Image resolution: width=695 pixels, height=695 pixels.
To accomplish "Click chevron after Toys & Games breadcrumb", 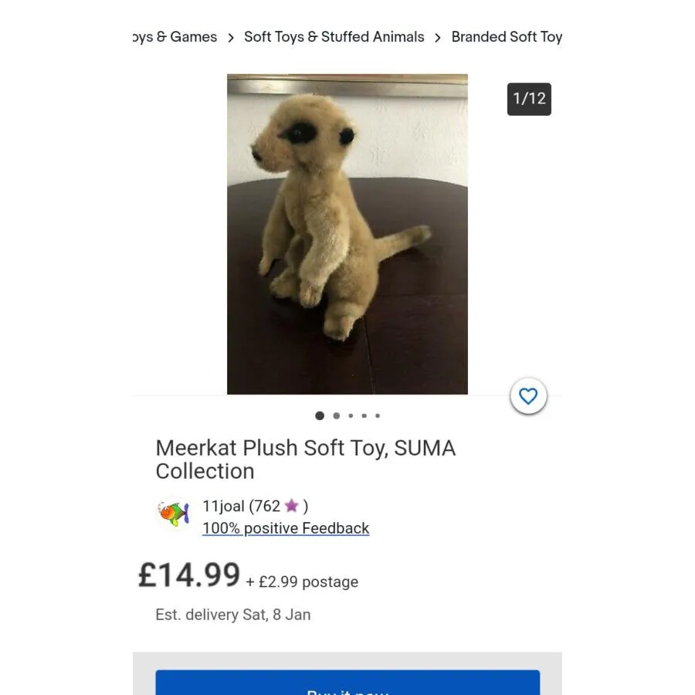I will (230, 38).
